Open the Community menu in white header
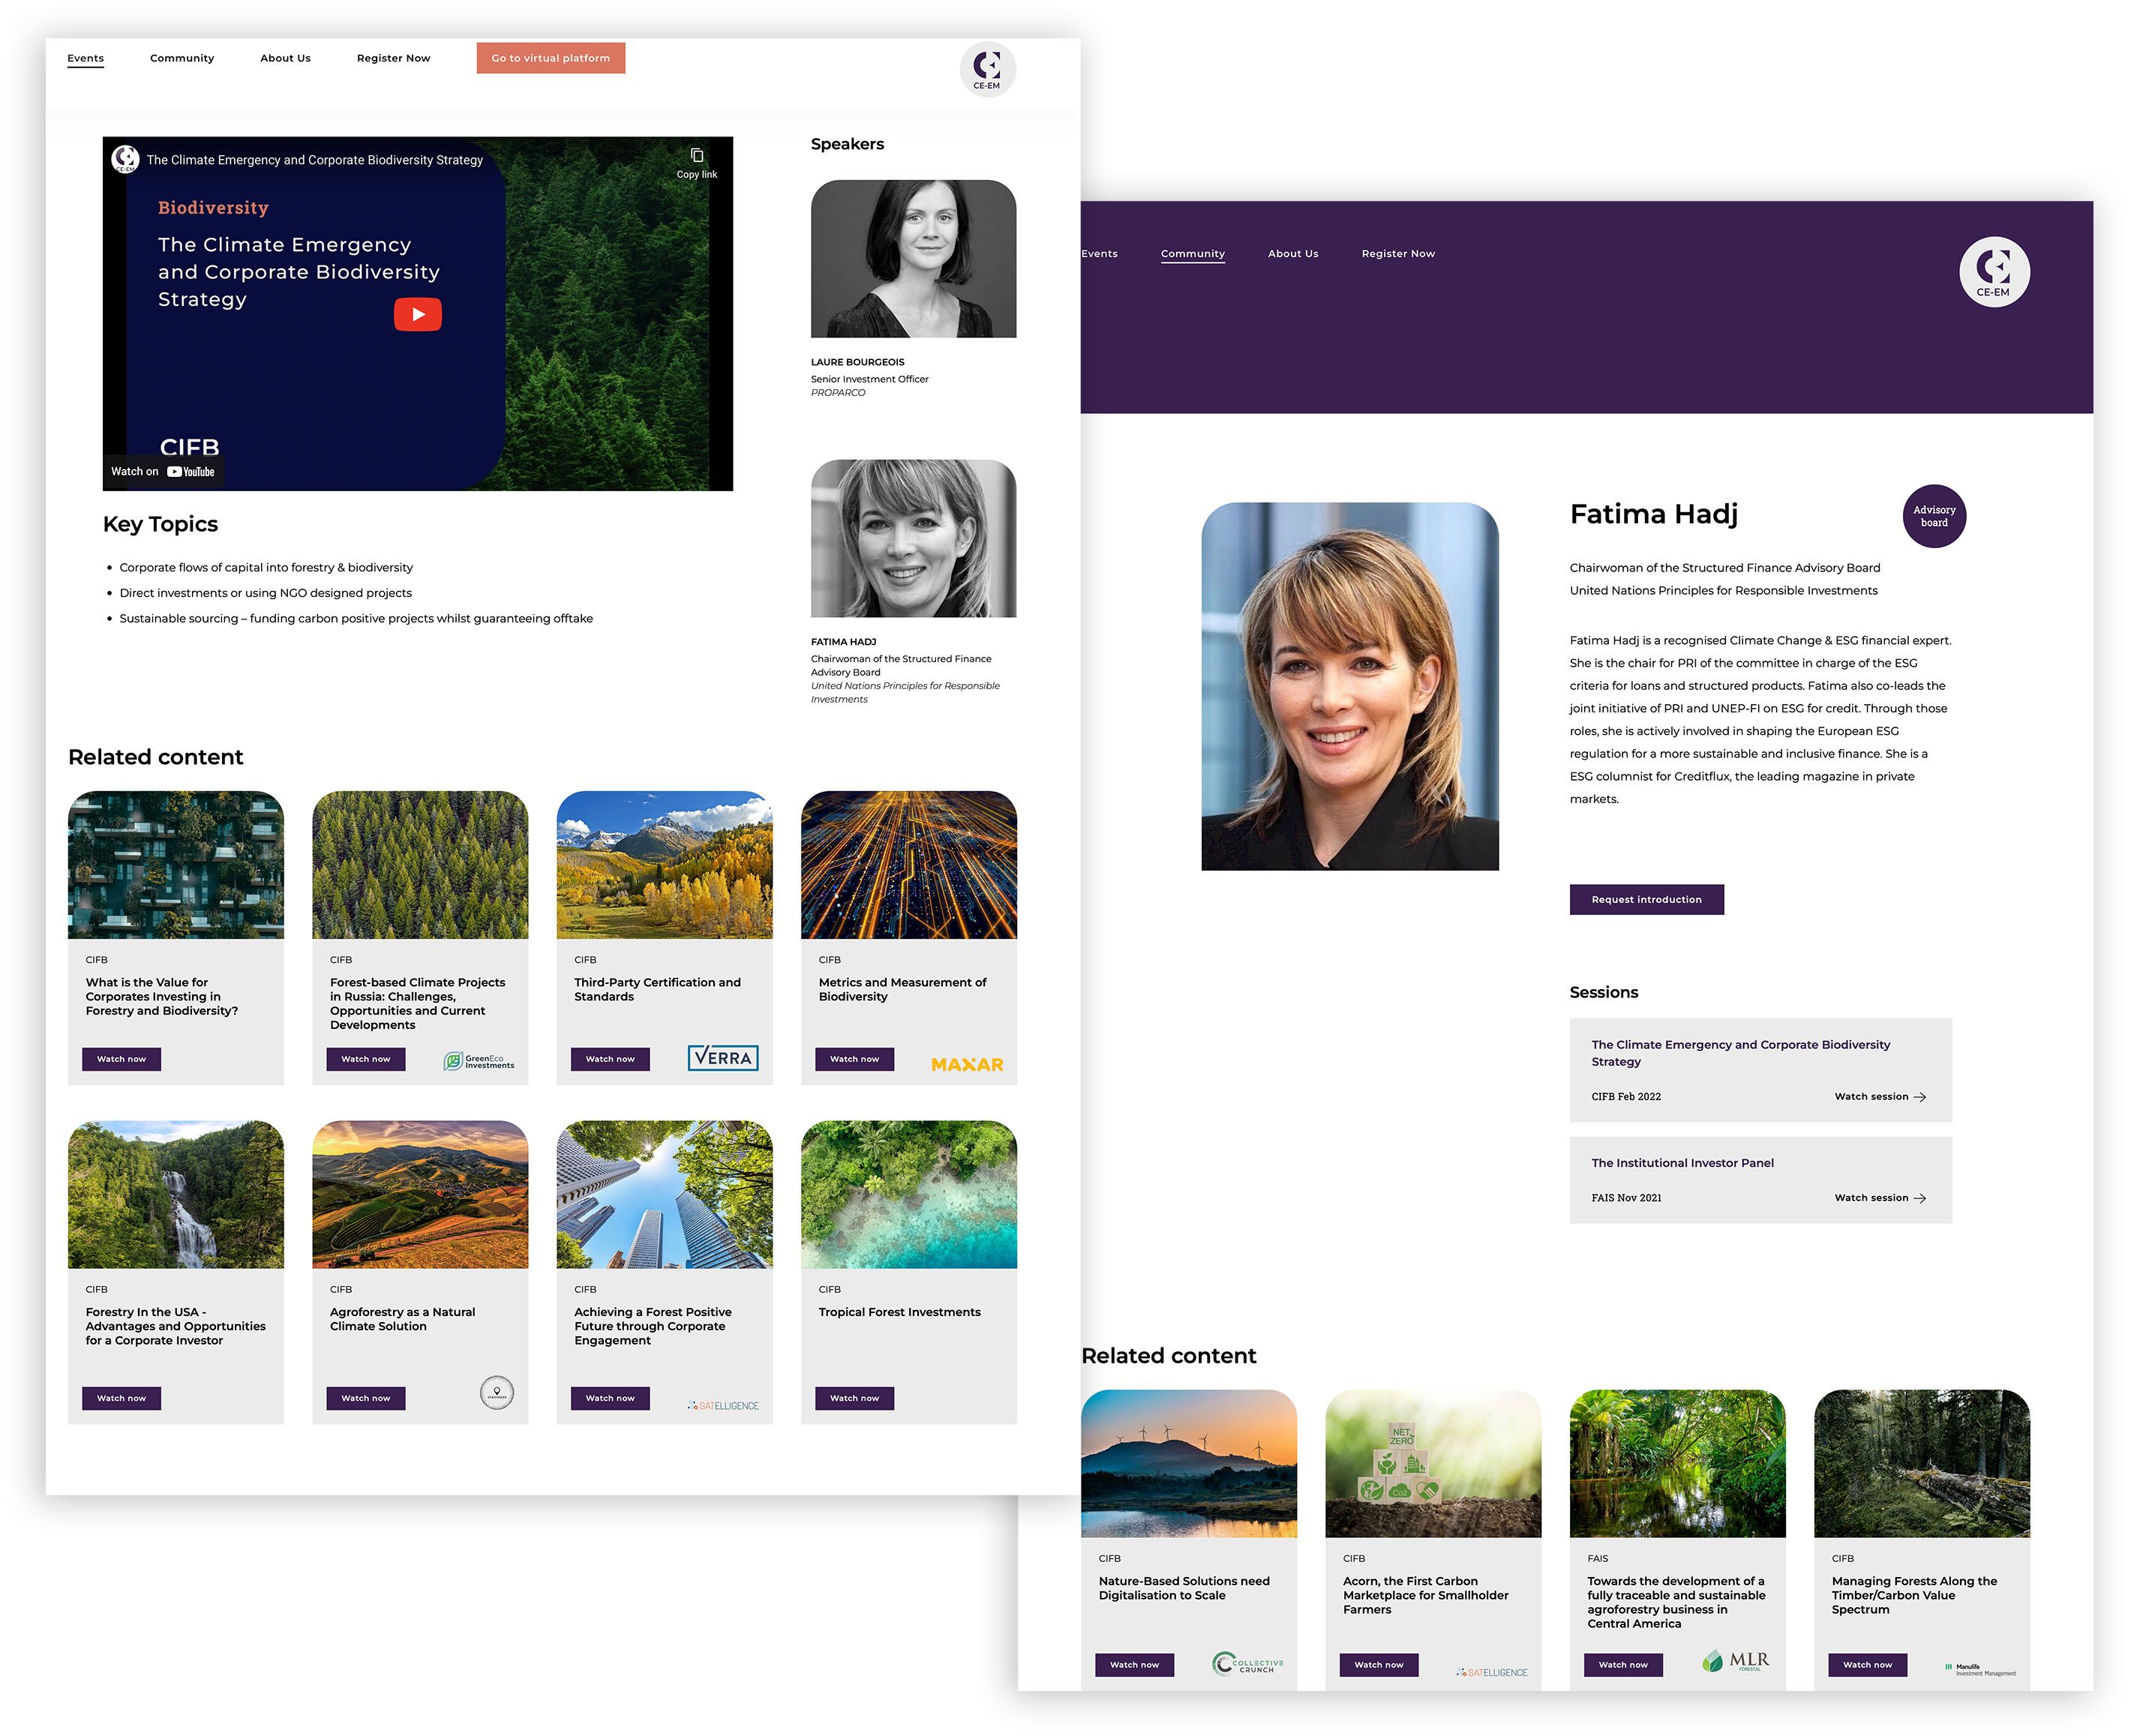This screenshot has height=1736, width=2131. (x=182, y=58)
